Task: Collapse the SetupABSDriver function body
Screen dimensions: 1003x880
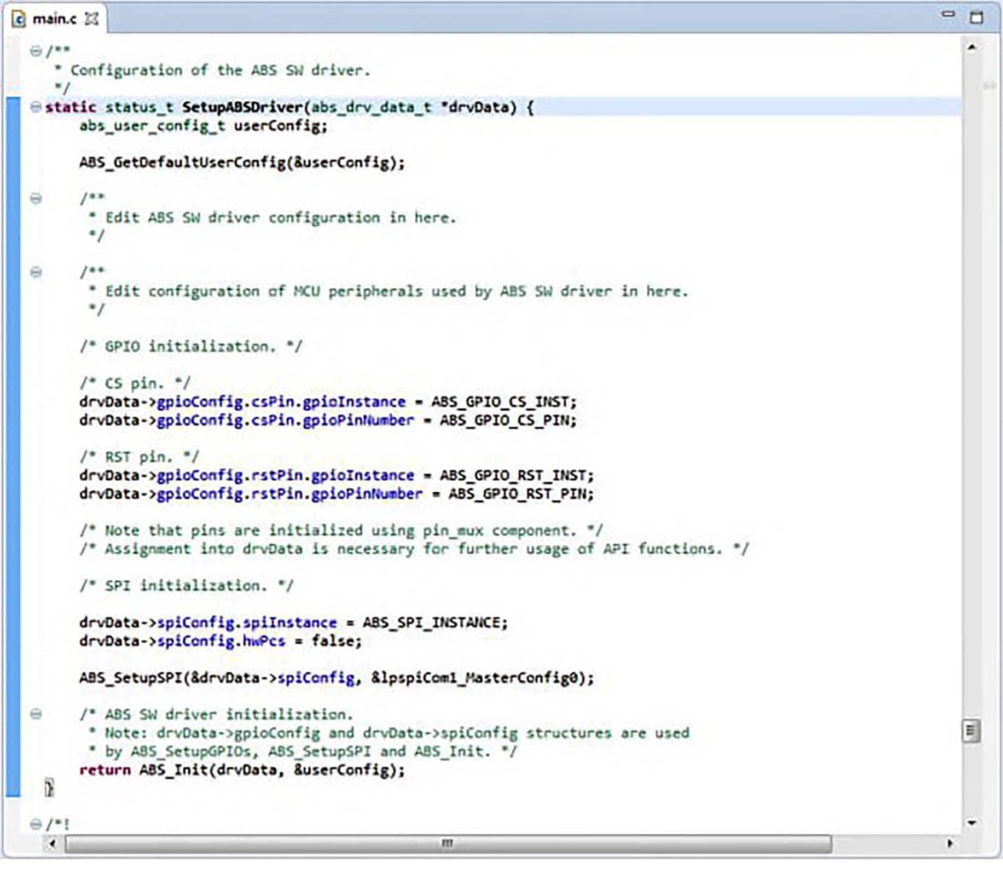Action: 36,107
